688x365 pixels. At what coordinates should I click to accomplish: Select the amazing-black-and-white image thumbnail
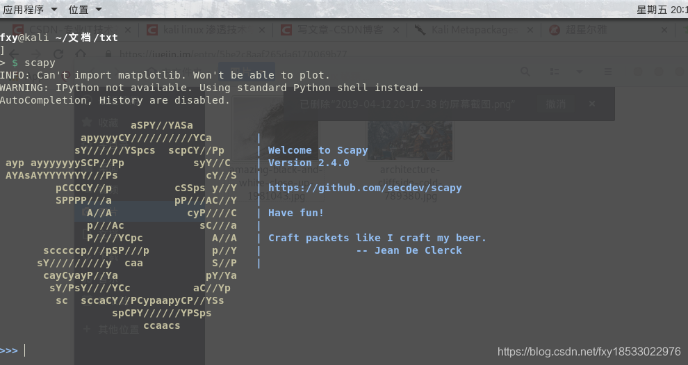[x=276, y=129]
